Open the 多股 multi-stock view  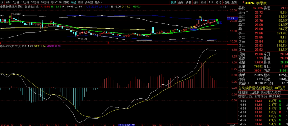(189, 2)
